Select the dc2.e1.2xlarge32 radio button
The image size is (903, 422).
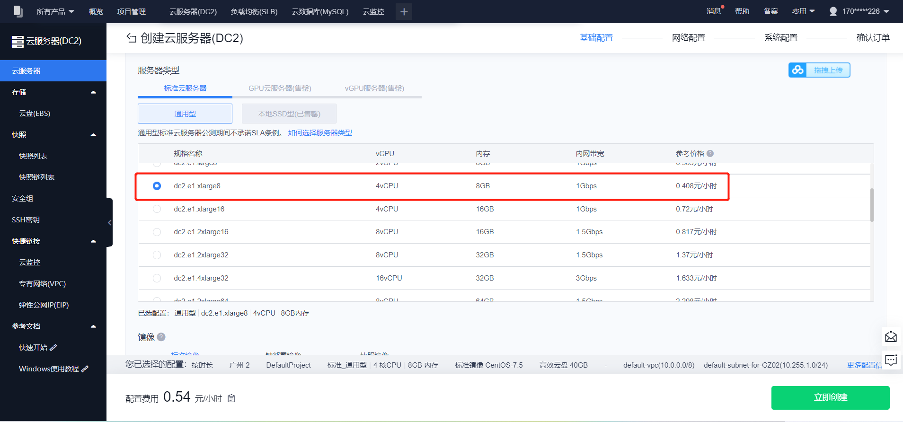[x=157, y=255]
